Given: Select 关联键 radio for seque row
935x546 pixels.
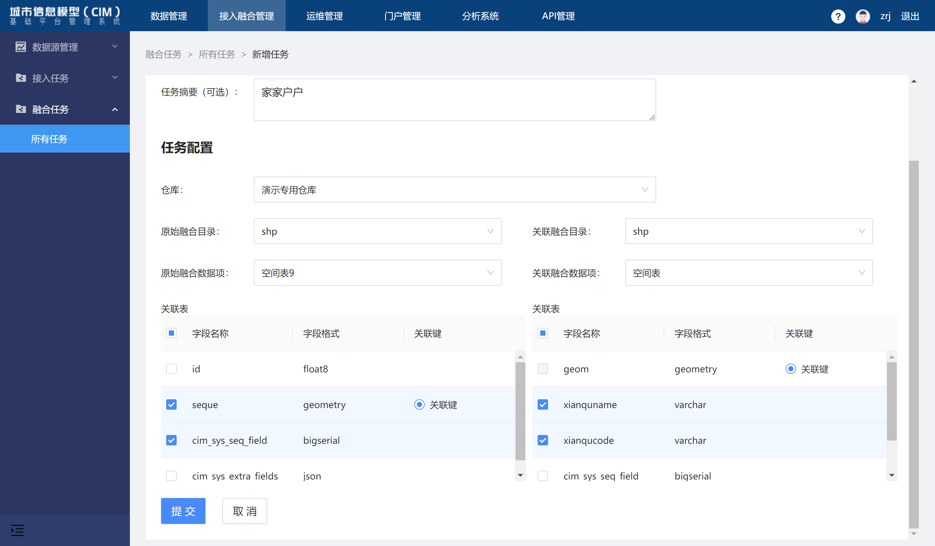Looking at the screenshot, I should point(419,404).
